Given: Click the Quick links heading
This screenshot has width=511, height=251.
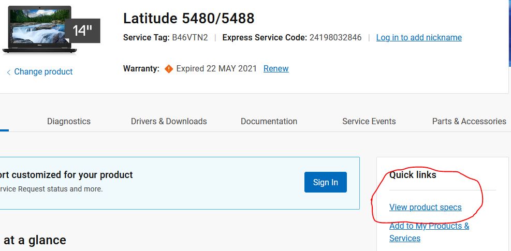Looking at the screenshot, I should [x=413, y=175].
